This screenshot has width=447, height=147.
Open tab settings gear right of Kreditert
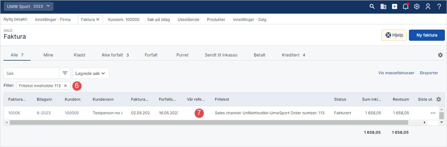point(440,55)
